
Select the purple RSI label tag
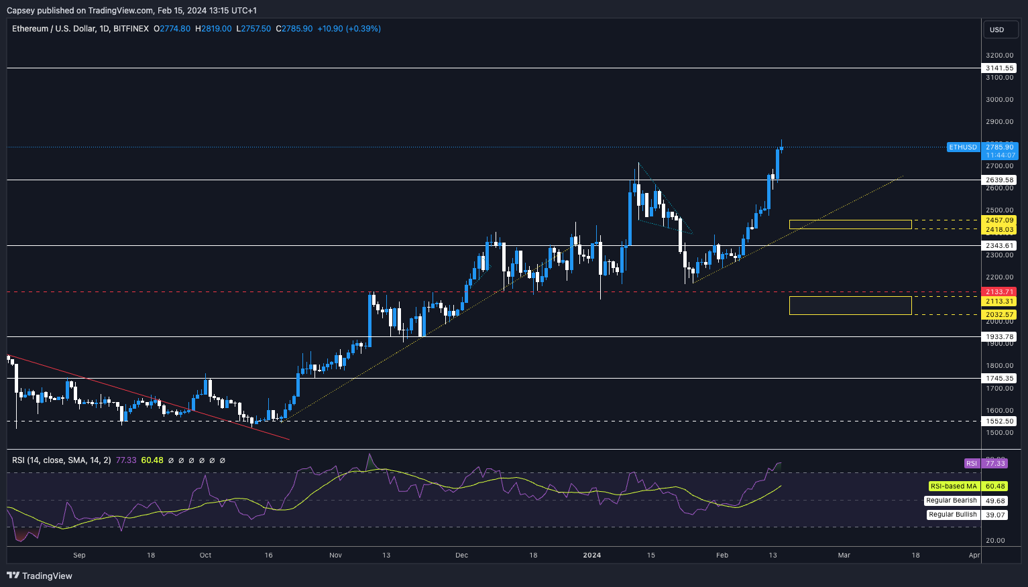972,463
